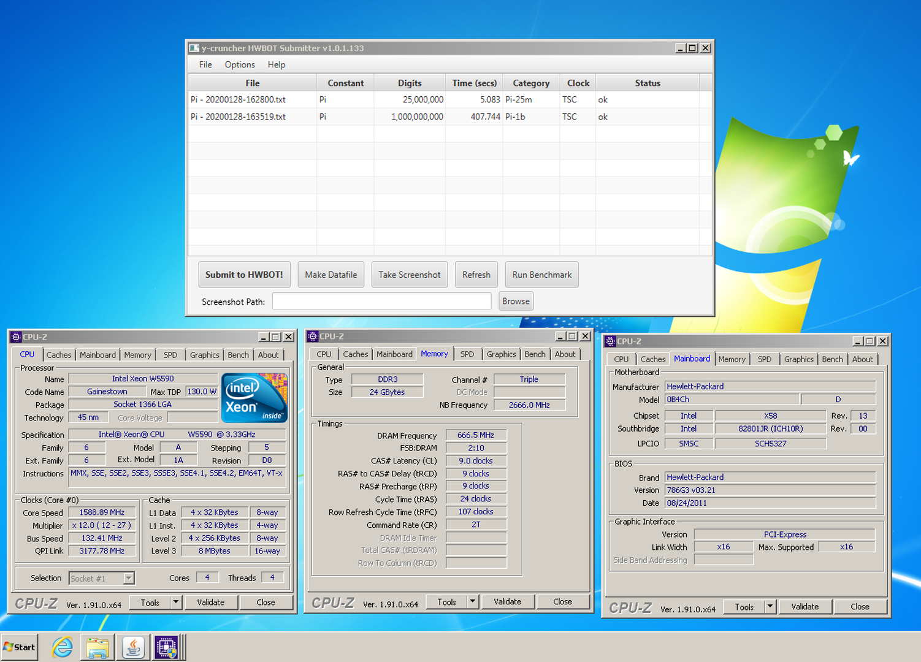Open the Help menu in y-cruncher
The image size is (921, 662).
coord(277,64)
